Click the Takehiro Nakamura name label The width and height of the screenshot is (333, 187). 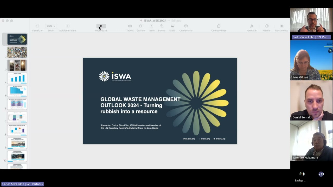pyautogui.click(x=305, y=158)
